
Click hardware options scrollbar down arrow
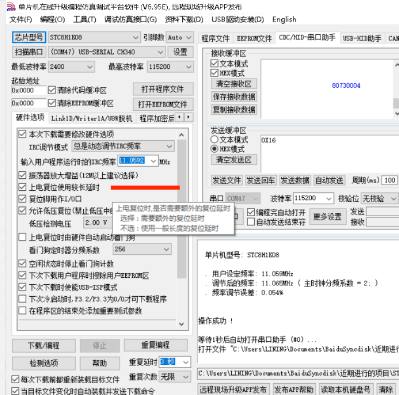coord(181,324)
